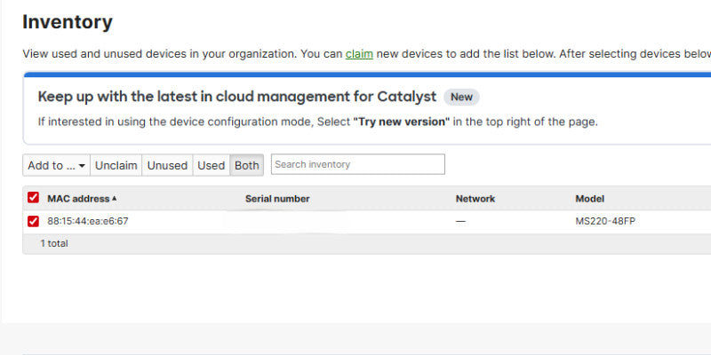This screenshot has height=355, width=711.
Task: Click the "Try new version" bold text
Action: (402, 122)
